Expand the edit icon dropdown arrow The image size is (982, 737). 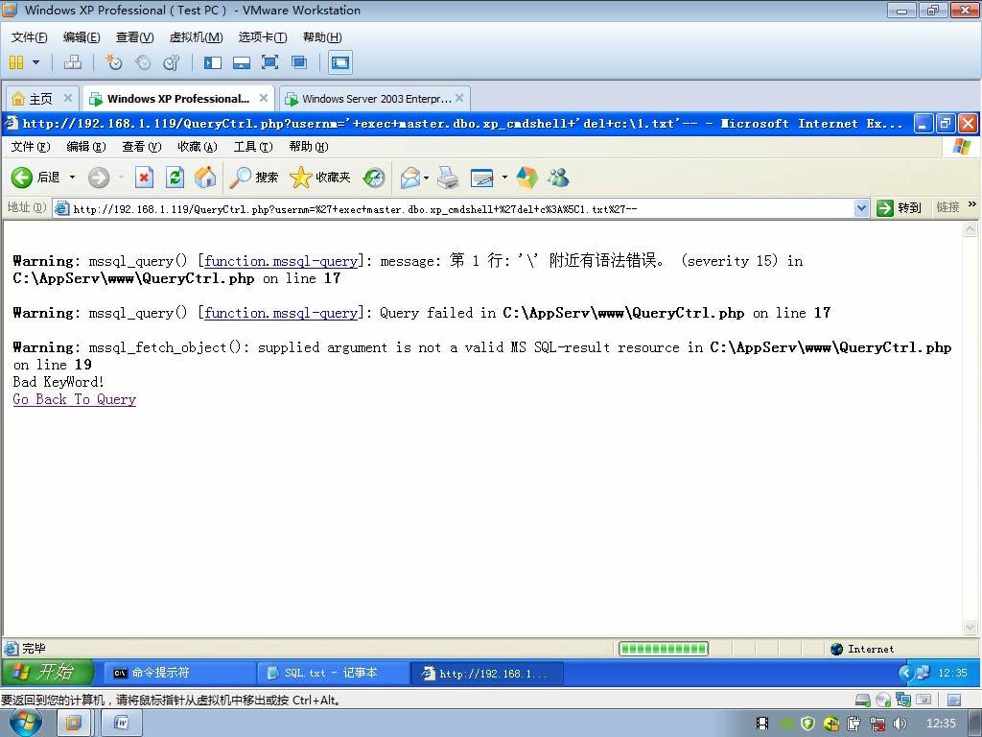(x=504, y=178)
